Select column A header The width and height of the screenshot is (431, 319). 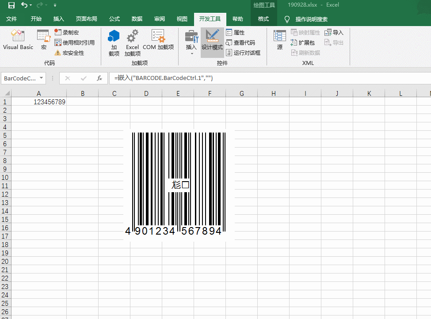pos(39,93)
